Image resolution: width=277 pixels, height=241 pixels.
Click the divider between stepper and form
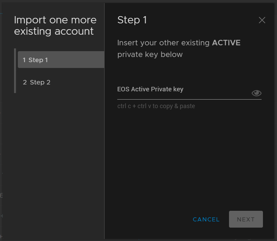pos(104,137)
